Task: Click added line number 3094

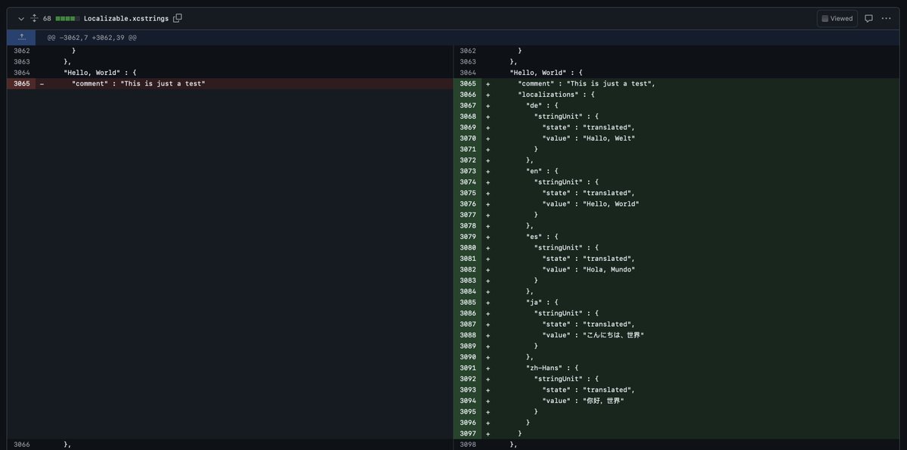Action: click(x=467, y=401)
